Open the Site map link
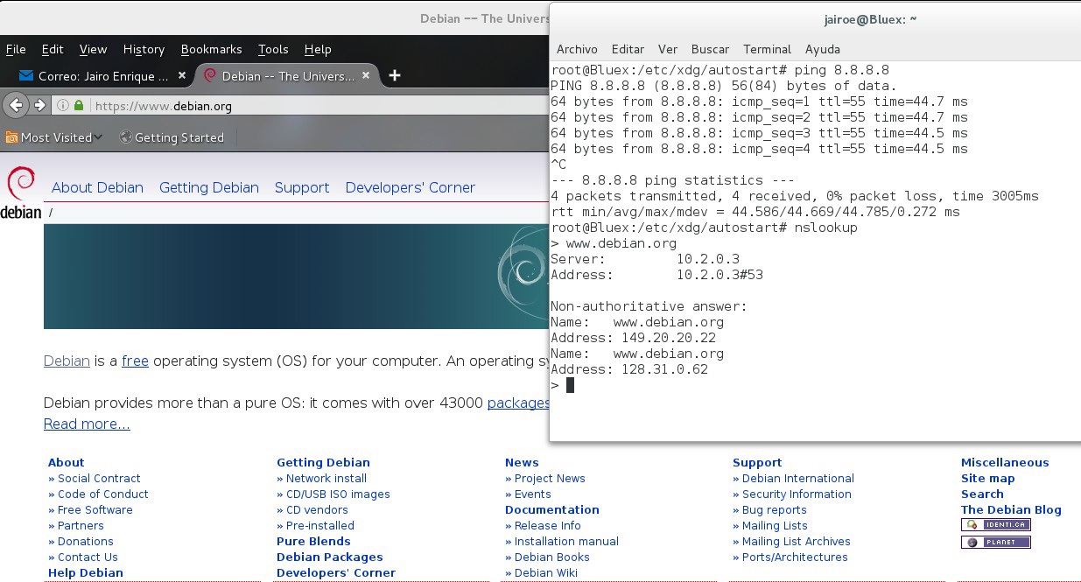 tap(988, 478)
